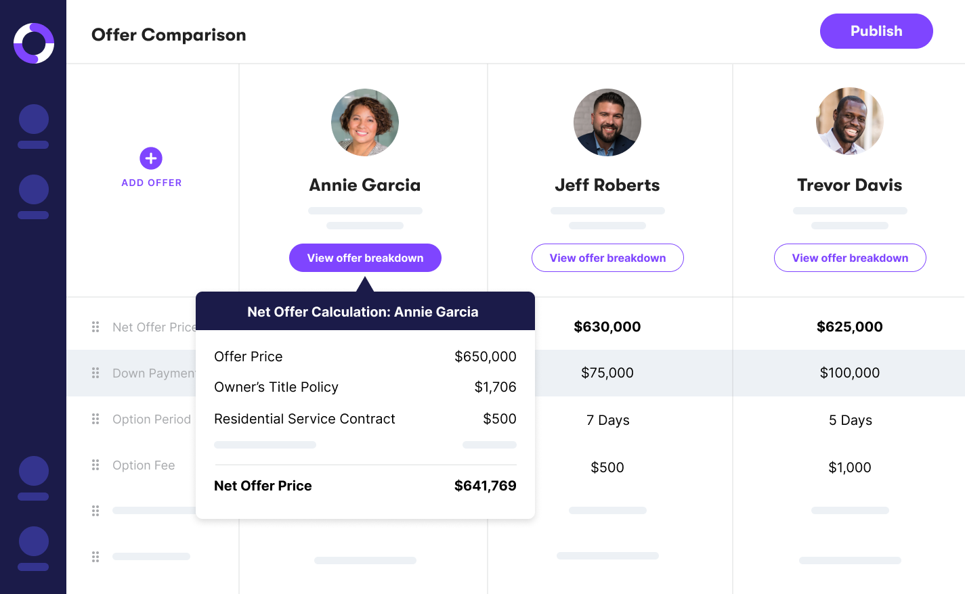
Task: Select the drag handle for Option Period row
Action: tap(95, 419)
